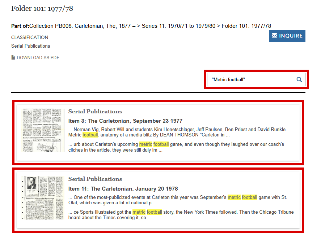
Task: Click the January 20 1978 newspaper thumbnail
Action: coord(42,198)
